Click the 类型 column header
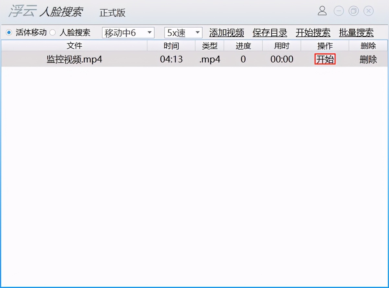389x288 pixels. point(209,45)
